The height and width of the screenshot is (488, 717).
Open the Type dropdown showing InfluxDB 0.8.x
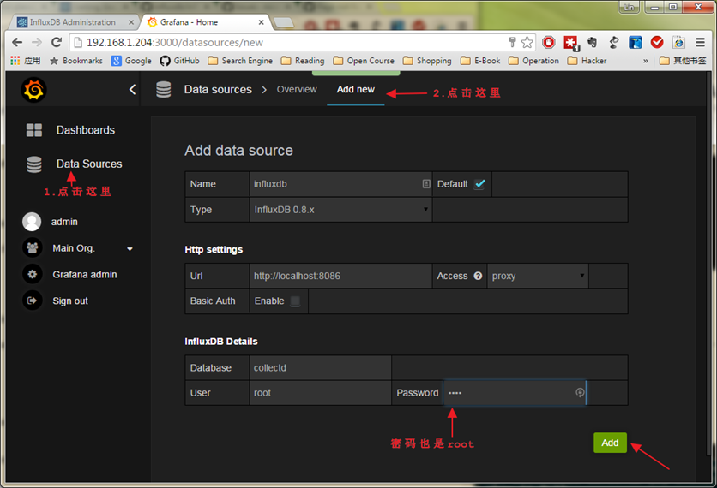340,210
